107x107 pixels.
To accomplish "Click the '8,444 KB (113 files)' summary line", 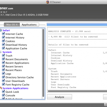I will (73, 37).
